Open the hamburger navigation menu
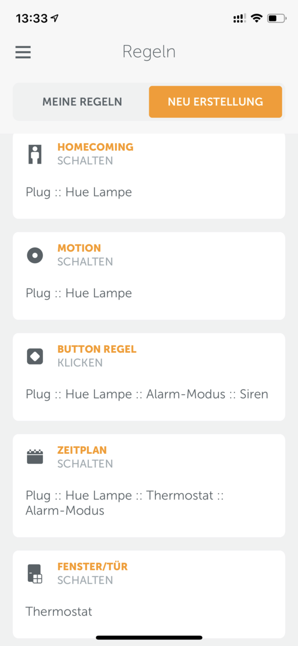298x646 pixels. point(23,52)
